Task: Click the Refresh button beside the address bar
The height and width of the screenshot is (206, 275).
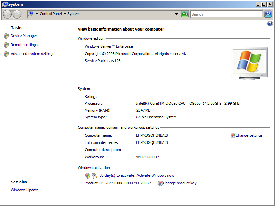Action: point(185,14)
